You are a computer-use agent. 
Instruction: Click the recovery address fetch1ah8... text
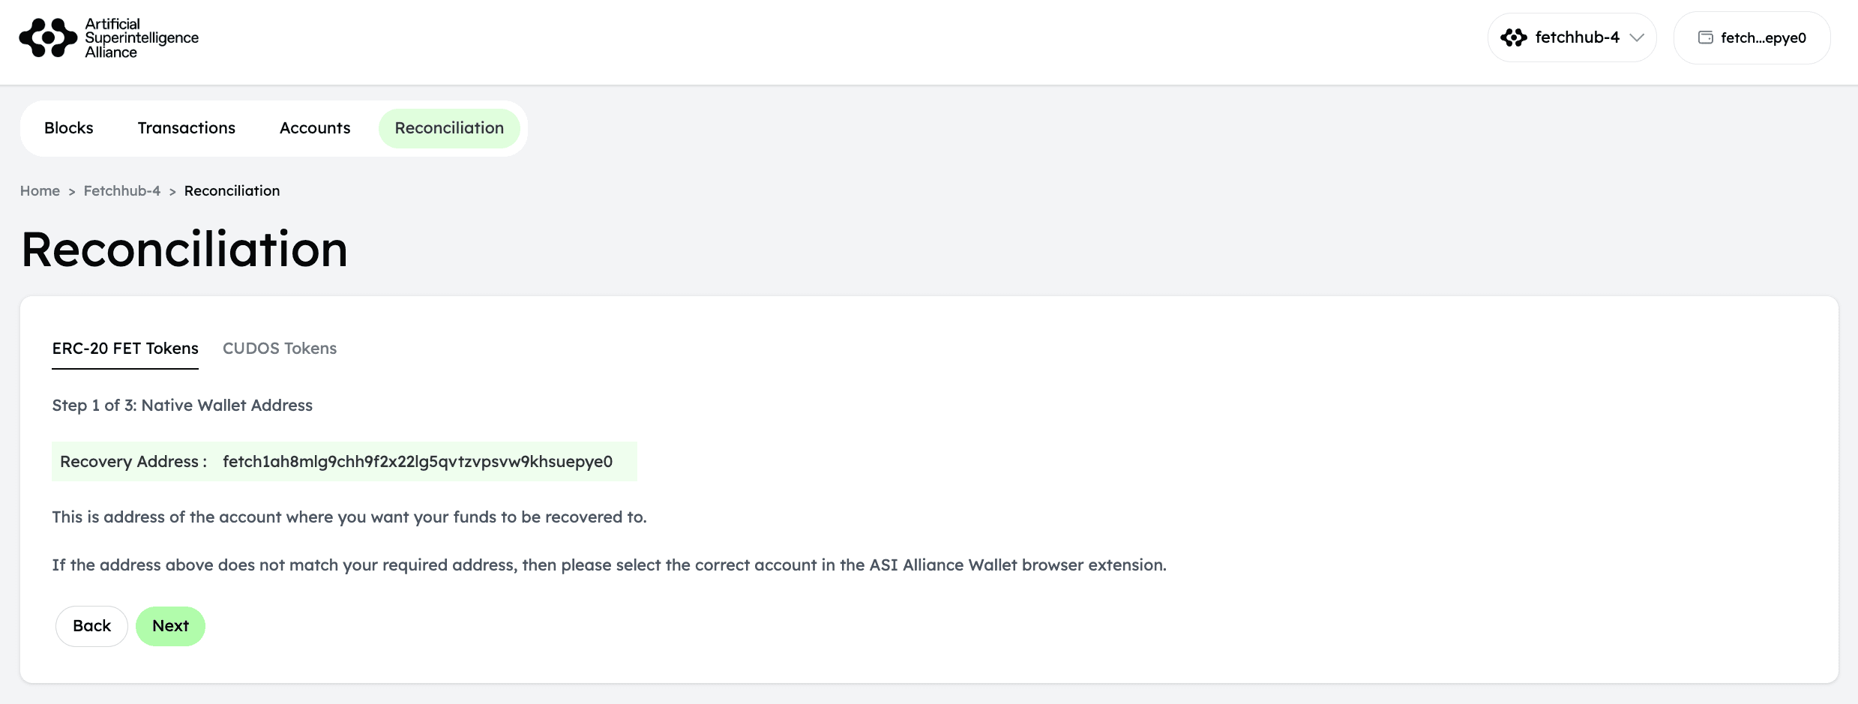click(x=418, y=462)
